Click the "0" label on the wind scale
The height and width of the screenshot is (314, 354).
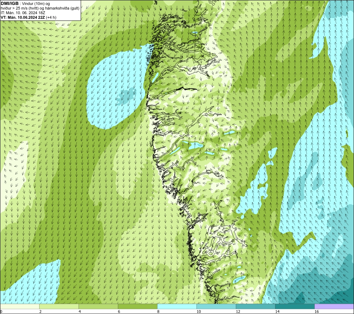pos(1,312)
